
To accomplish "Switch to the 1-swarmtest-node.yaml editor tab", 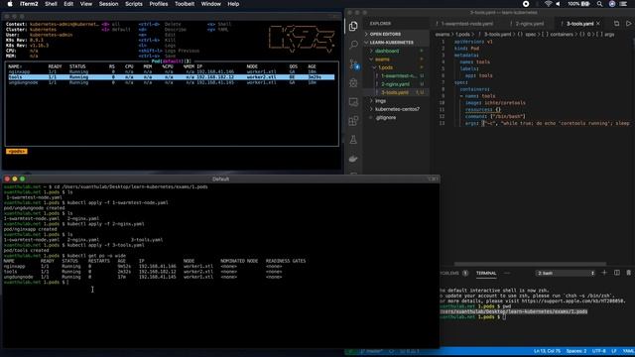I will point(466,24).
